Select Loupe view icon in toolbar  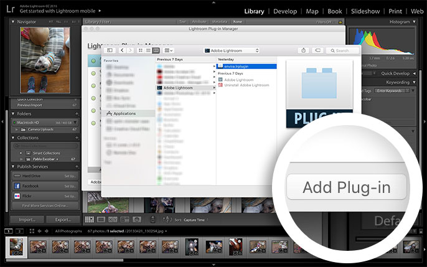(101, 219)
